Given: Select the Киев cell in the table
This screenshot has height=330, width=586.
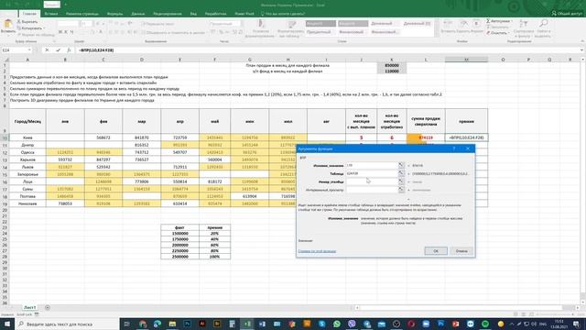Looking at the screenshot, I should [27, 137].
